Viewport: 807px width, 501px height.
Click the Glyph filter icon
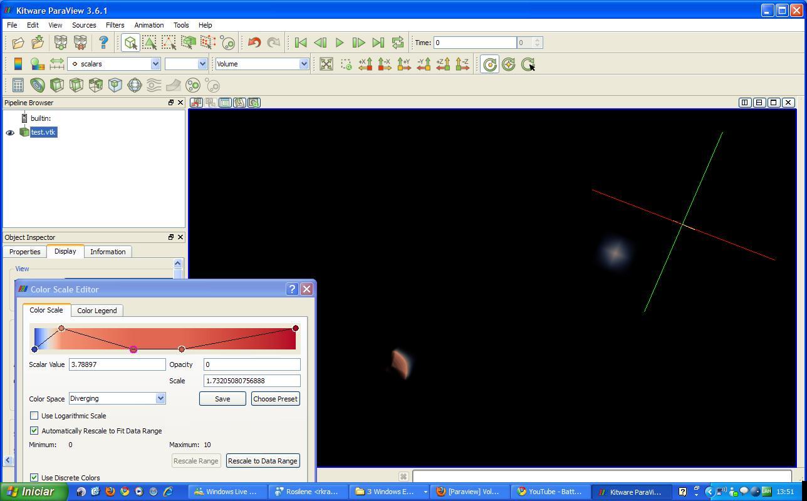135,85
